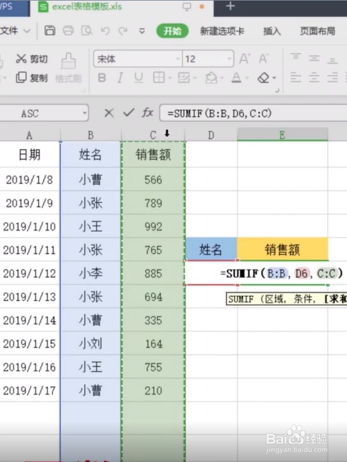Switch to the 开始 ribbon tab
Image resolution: width=347 pixels, height=462 pixels.
(x=173, y=31)
